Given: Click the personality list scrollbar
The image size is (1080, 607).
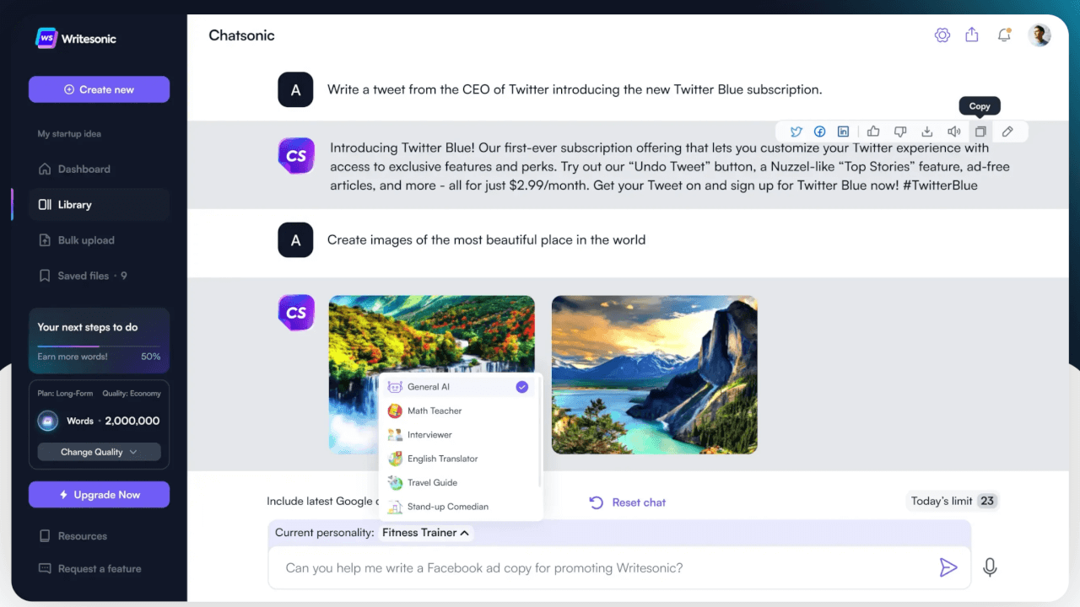Looking at the screenshot, I should point(539,432).
